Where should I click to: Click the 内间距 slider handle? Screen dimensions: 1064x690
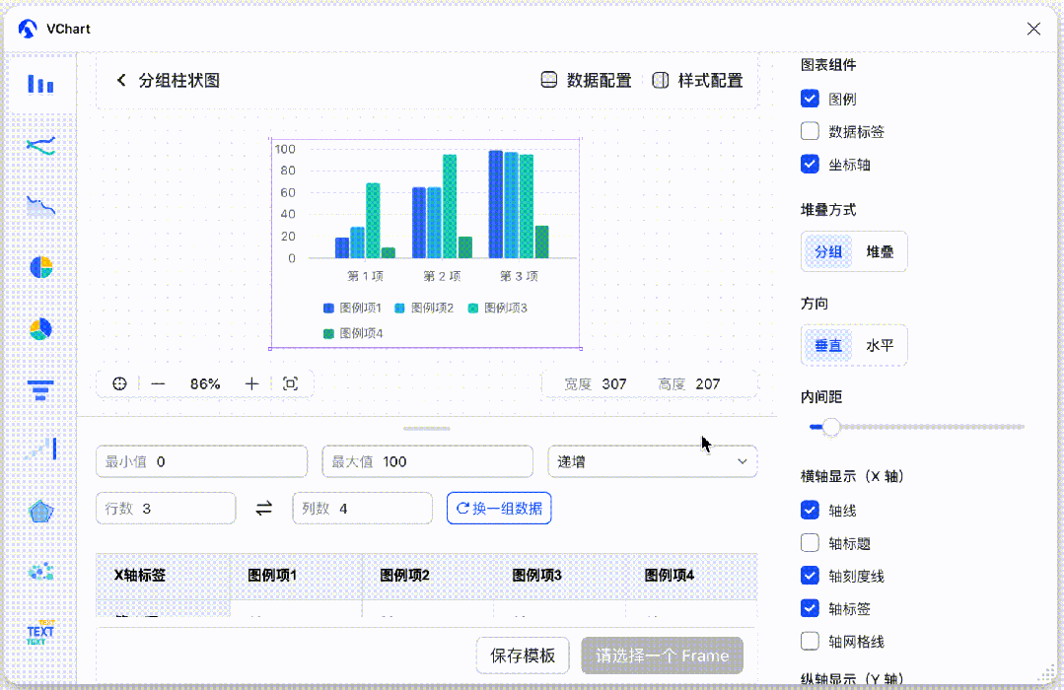point(830,427)
